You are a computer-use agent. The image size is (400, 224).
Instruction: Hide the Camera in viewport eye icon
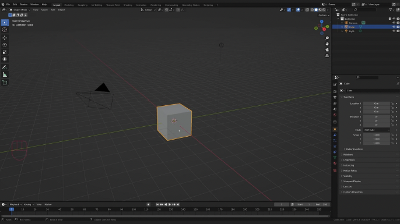pos(394,23)
